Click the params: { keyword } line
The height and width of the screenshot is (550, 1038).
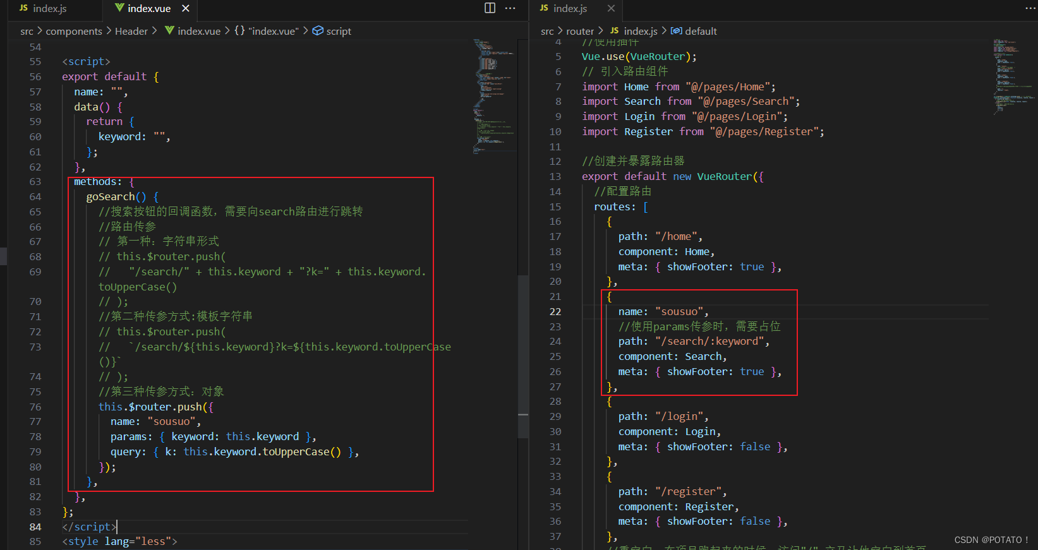coord(214,436)
